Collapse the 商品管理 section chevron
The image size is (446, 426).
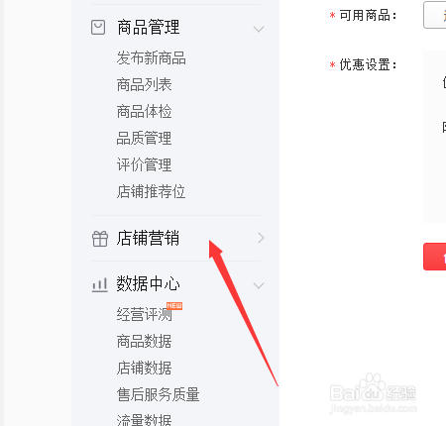click(259, 29)
